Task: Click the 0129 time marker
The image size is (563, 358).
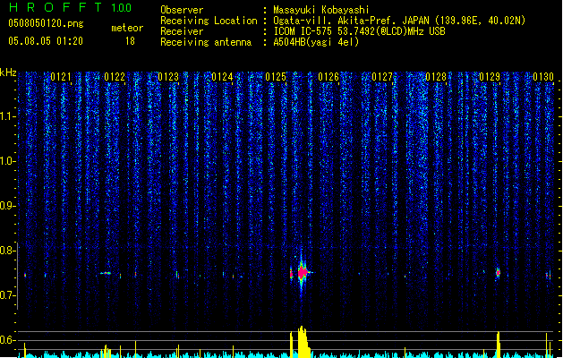Action: click(x=490, y=77)
